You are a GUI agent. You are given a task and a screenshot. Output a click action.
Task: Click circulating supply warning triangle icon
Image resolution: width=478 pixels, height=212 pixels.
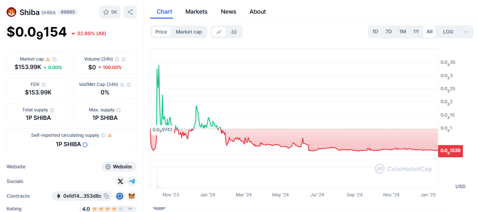coord(110,135)
